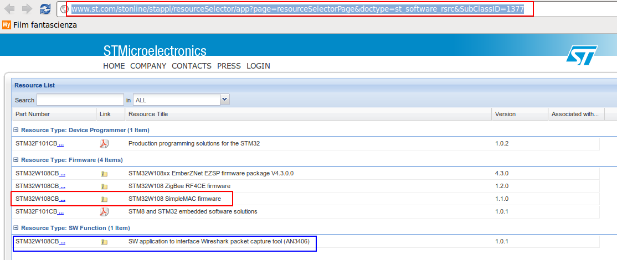Screen dimensions: 617x260
Task: Sort by the Version column header
Action: pos(505,114)
